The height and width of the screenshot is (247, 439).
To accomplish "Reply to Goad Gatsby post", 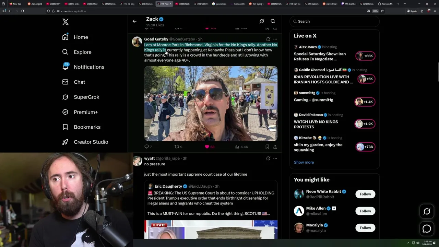I will click(x=148, y=147).
